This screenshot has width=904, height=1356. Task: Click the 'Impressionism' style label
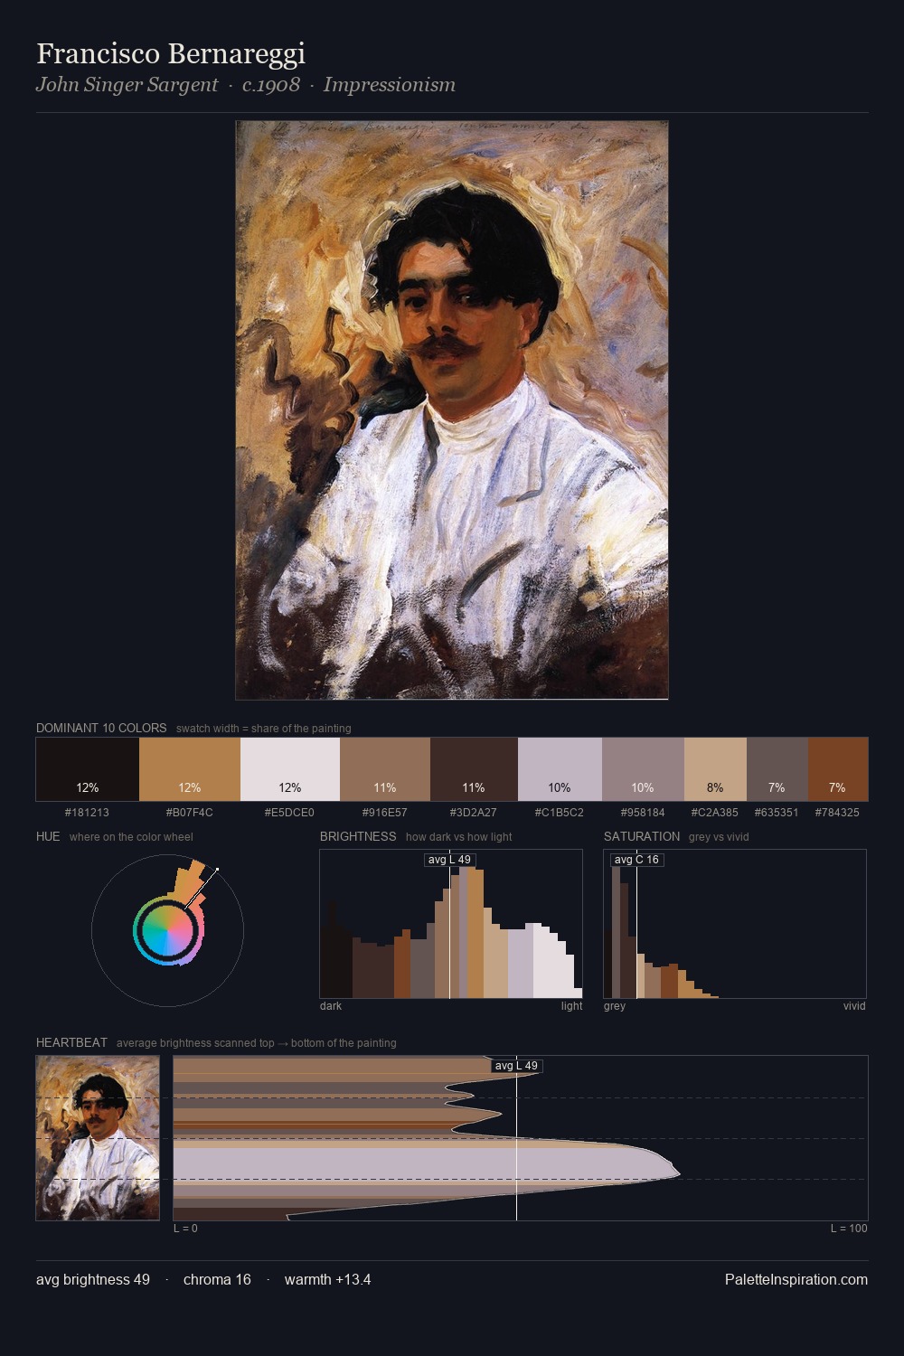390,85
